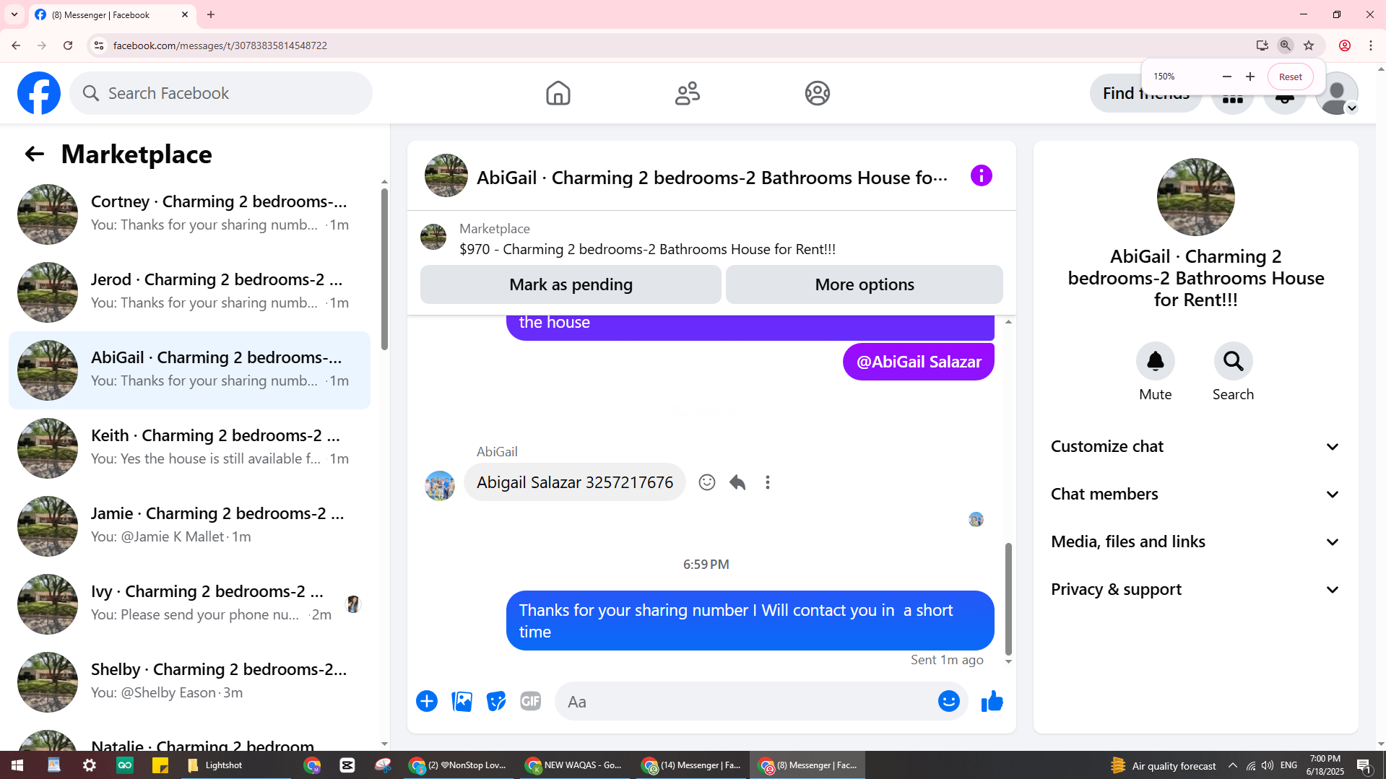
Task: Open the Friends icon in top navigation
Action: pos(688,93)
